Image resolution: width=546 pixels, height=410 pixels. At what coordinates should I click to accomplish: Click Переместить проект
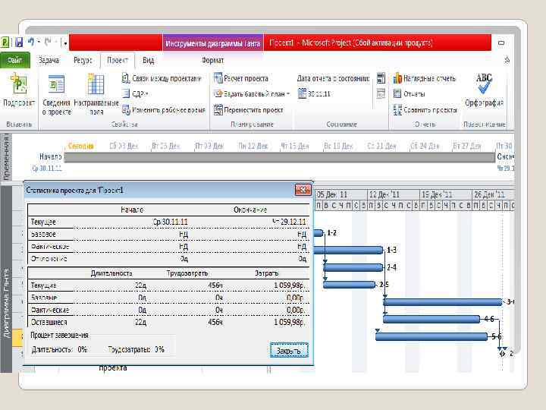click(248, 110)
